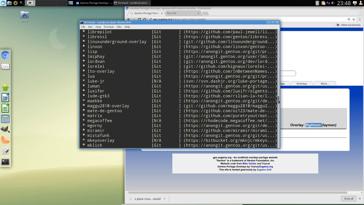Bookmark the page with the star icon
Image resolution: width=364 pixels, height=205 pixels.
354,19
